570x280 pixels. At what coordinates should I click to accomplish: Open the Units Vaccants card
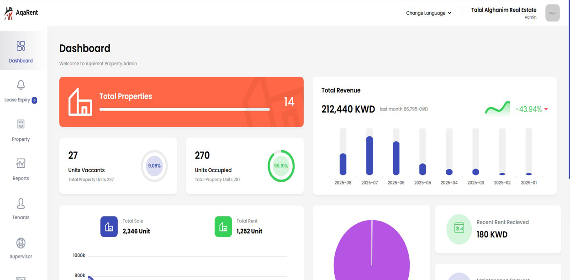(x=118, y=166)
